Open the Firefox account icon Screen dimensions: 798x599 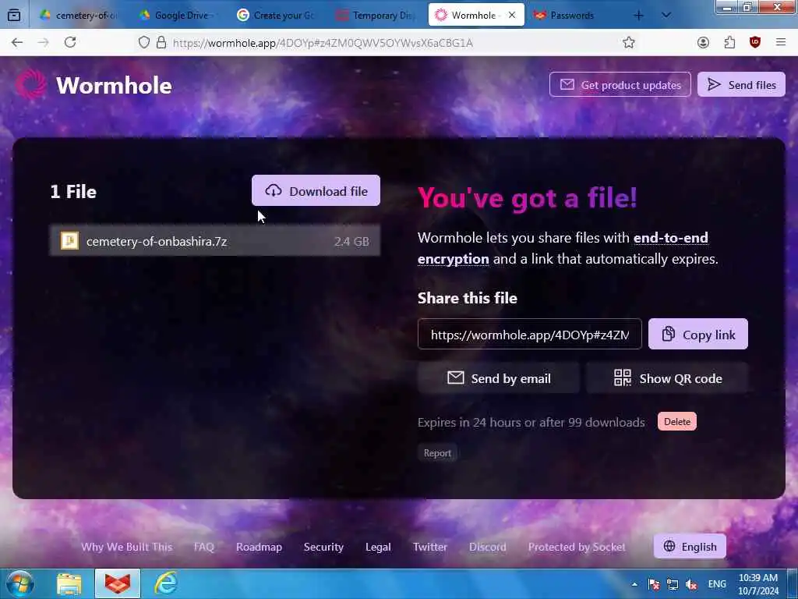click(704, 42)
